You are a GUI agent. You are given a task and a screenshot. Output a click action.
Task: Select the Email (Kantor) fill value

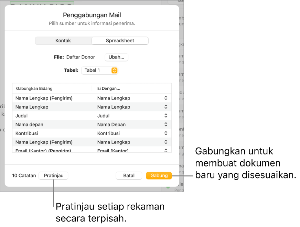coord(113,151)
